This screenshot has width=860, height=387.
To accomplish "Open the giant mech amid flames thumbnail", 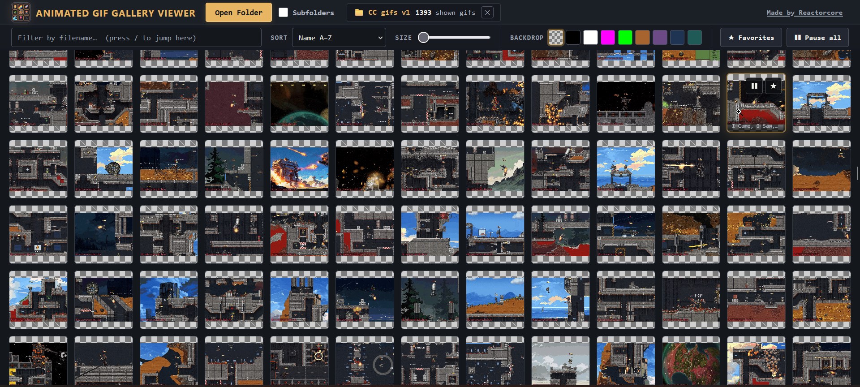I will (x=299, y=169).
